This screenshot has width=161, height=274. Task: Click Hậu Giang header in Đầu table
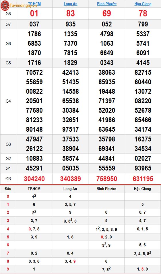142,189
